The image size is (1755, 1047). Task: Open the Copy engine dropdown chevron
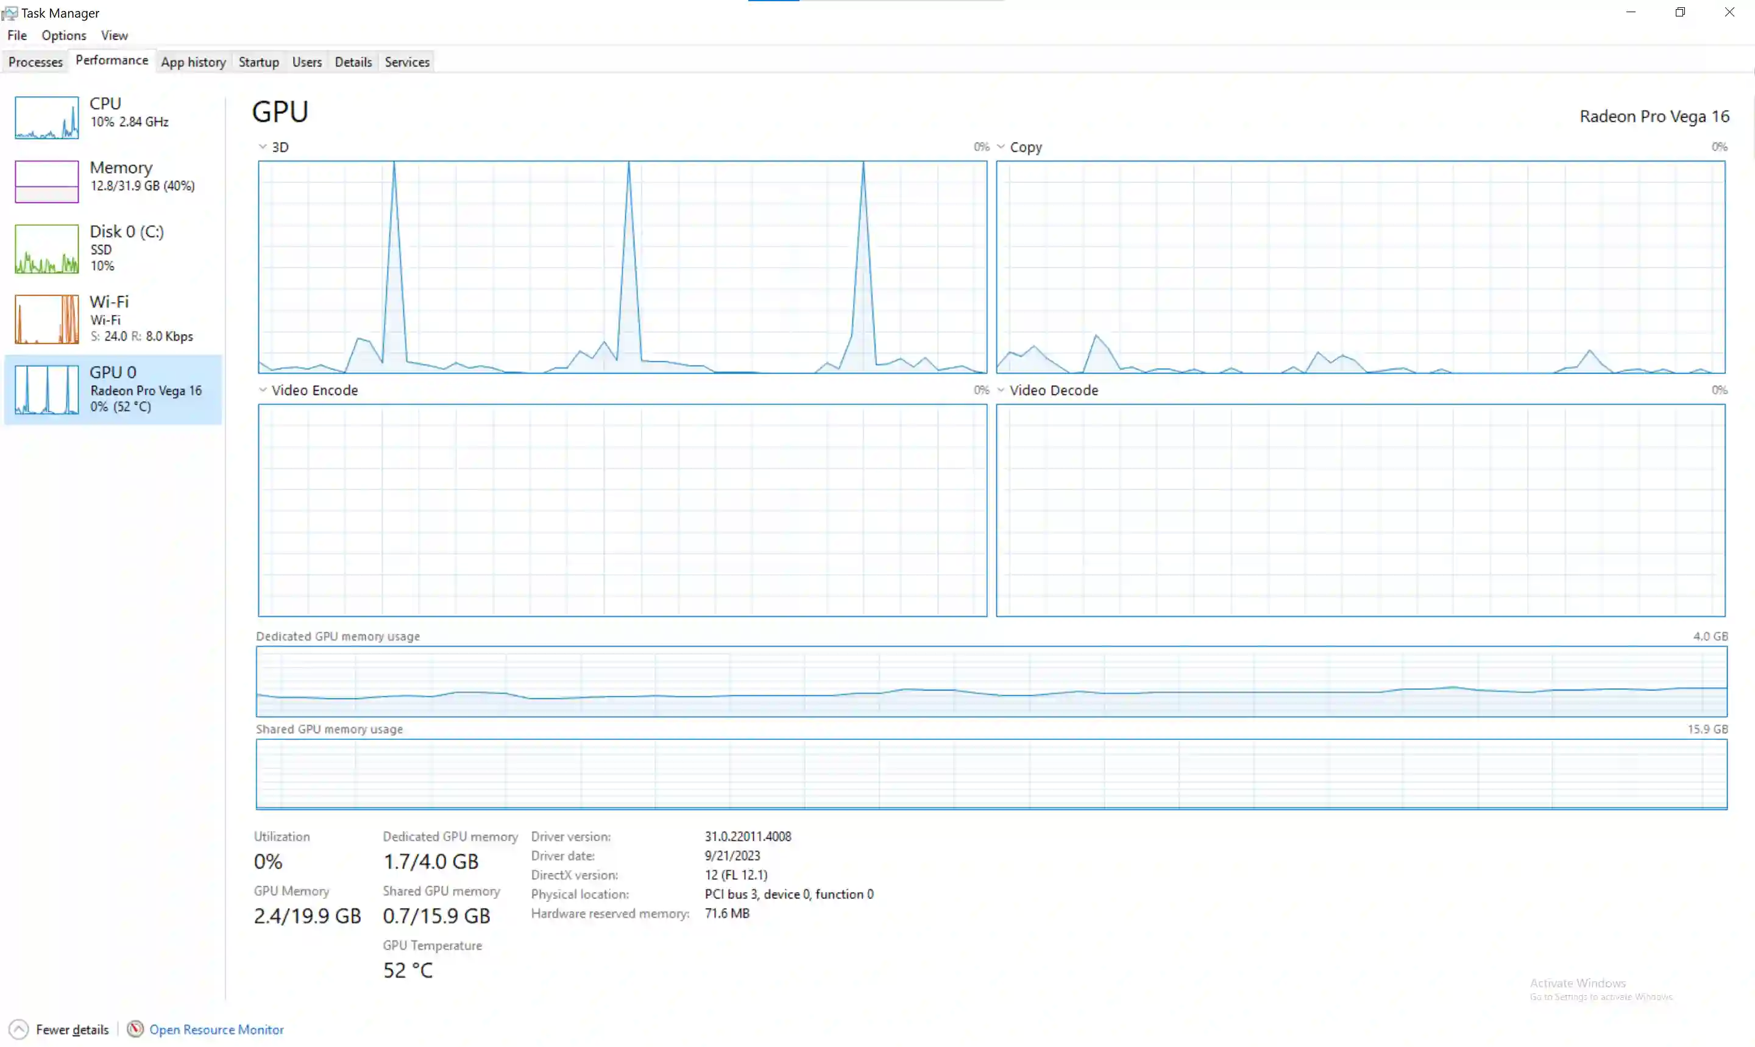(1000, 147)
